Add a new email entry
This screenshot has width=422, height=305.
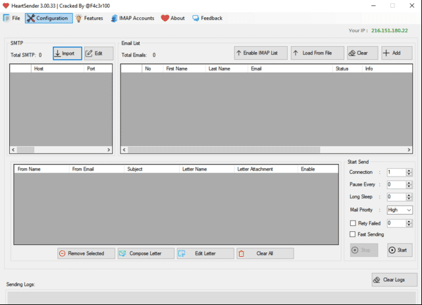pos(397,53)
